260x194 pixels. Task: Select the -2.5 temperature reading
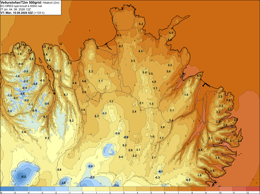[x=24, y=88]
